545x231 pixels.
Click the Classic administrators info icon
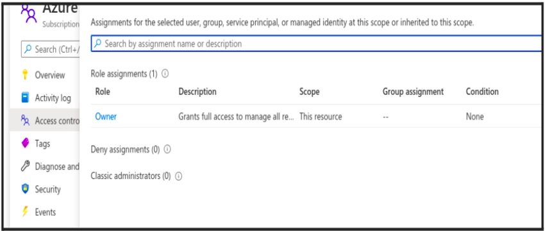point(178,176)
